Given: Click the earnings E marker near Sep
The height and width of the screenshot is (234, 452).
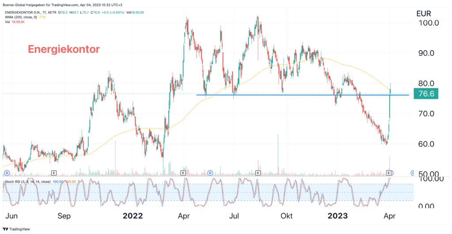Looking at the screenshot, I should (53, 173).
